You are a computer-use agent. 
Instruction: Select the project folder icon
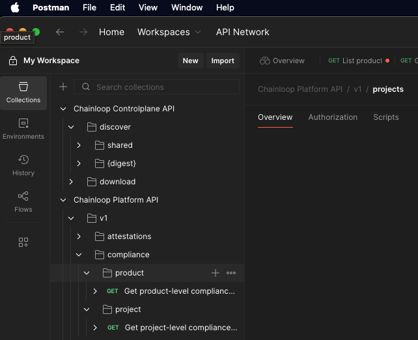click(107, 309)
